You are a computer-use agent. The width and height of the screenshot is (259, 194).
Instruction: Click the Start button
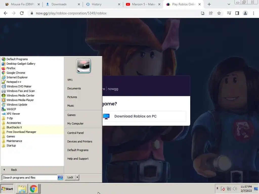tap(7, 189)
